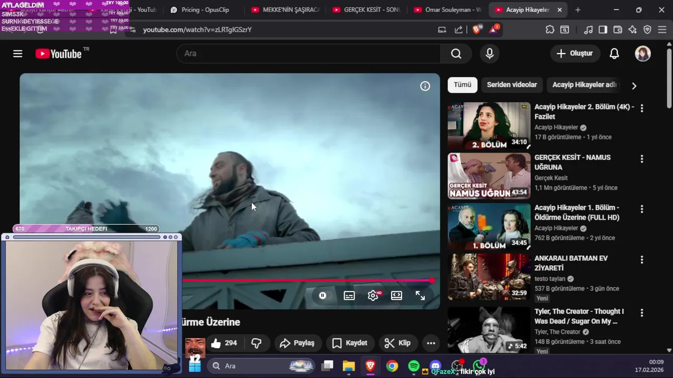Open options for Acayip Hikayeler 1. Bölüm video

[641, 209]
